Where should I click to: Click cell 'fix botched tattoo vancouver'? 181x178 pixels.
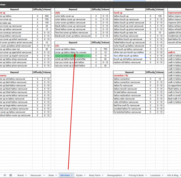point(129,112)
